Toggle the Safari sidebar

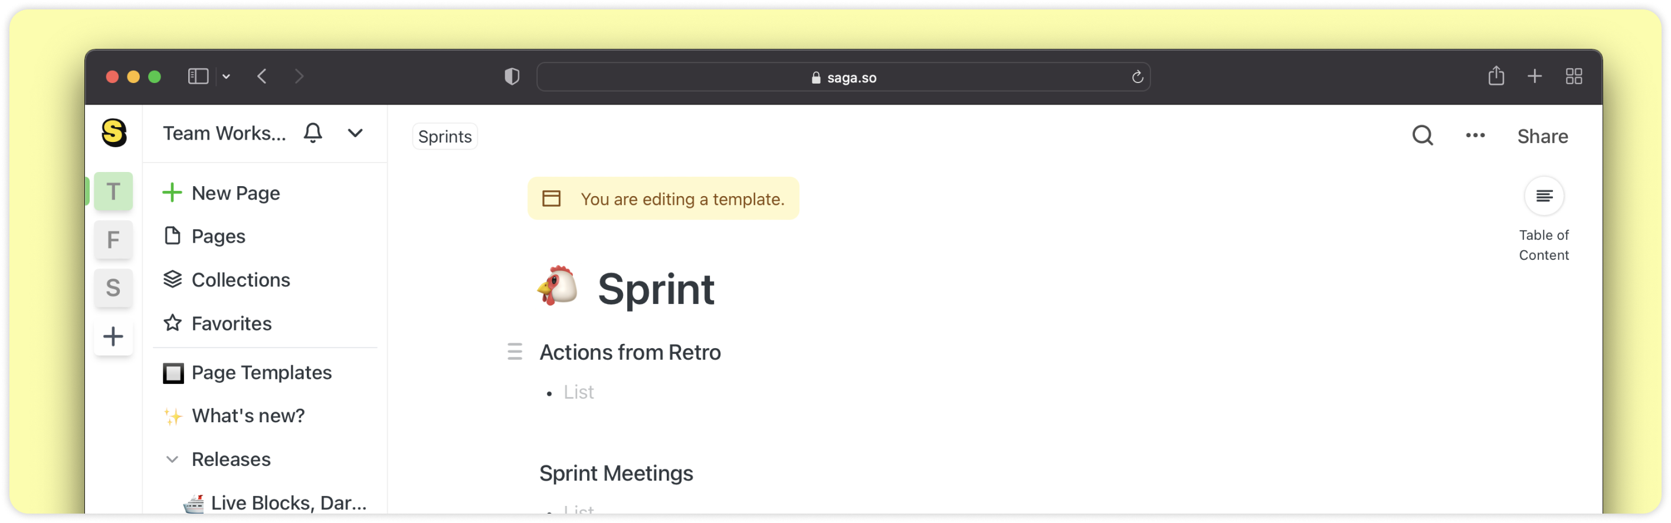198,77
